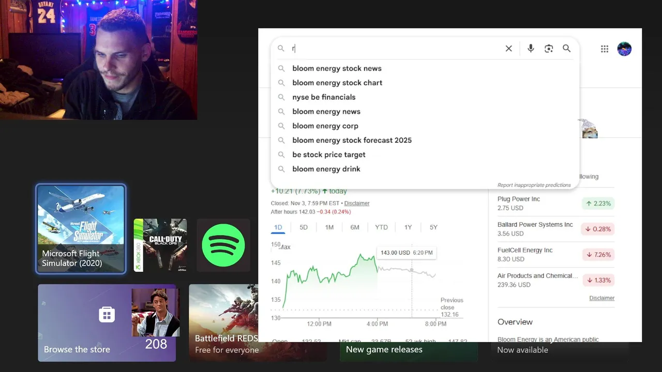
Task: Select the 5D chart range tab
Action: [x=304, y=227]
